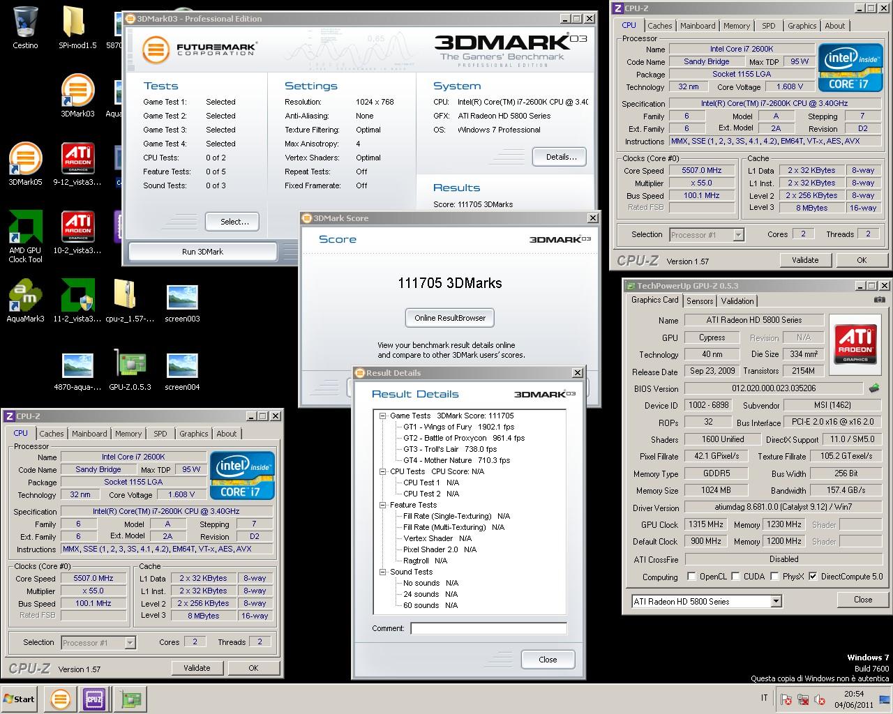Image resolution: width=893 pixels, height=714 pixels.
Task: Toggle the CUDA checkbox in GPU-Z
Action: point(735,577)
